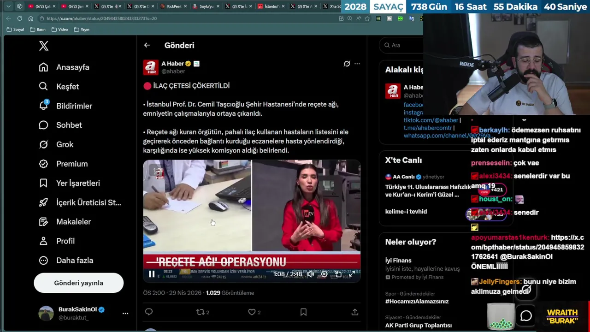Open Yer İşaretleri bookmarks icon

click(x=43, y=183)
